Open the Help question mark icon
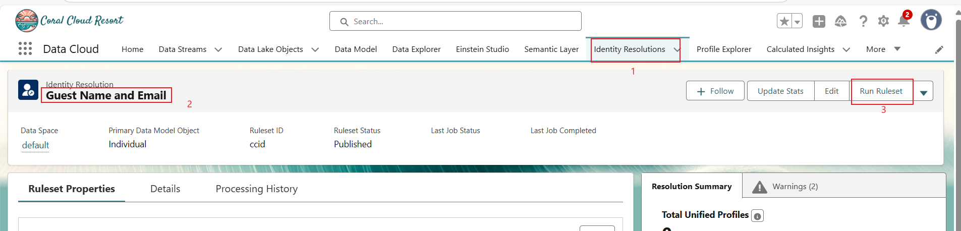 coord(863,21)
